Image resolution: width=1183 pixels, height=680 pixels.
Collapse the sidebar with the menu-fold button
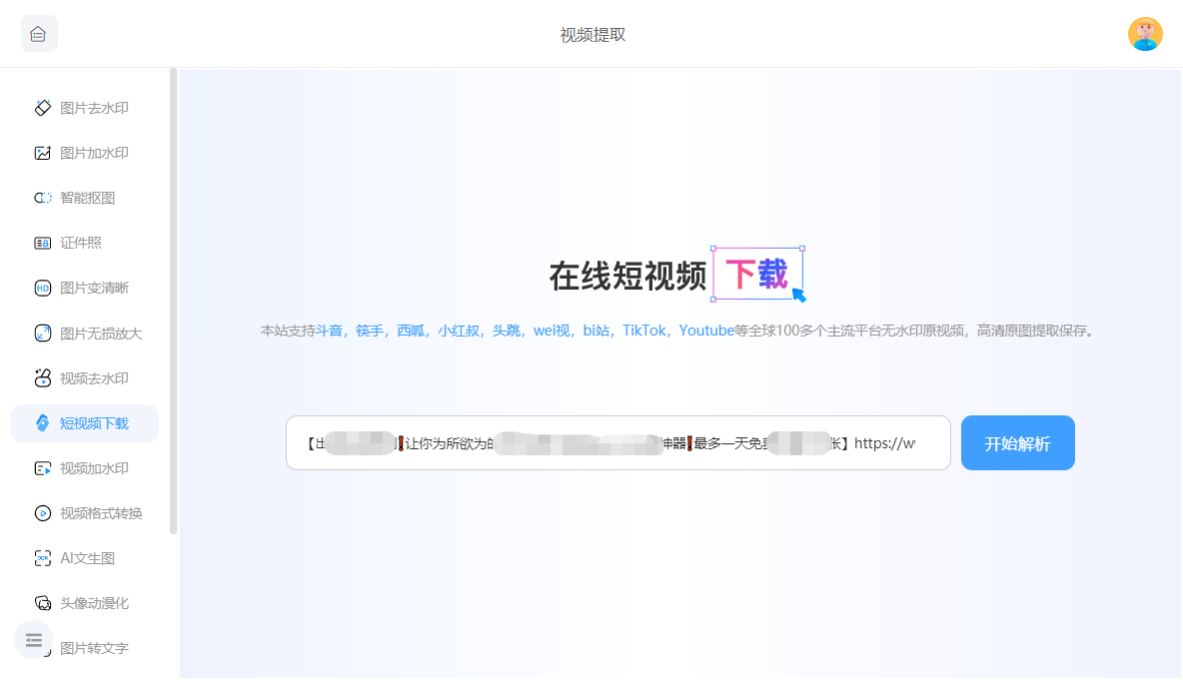pyautogui.click(x=33, y=640)
